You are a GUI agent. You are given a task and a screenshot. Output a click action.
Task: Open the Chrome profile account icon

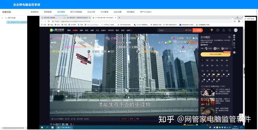click(239, 21)
